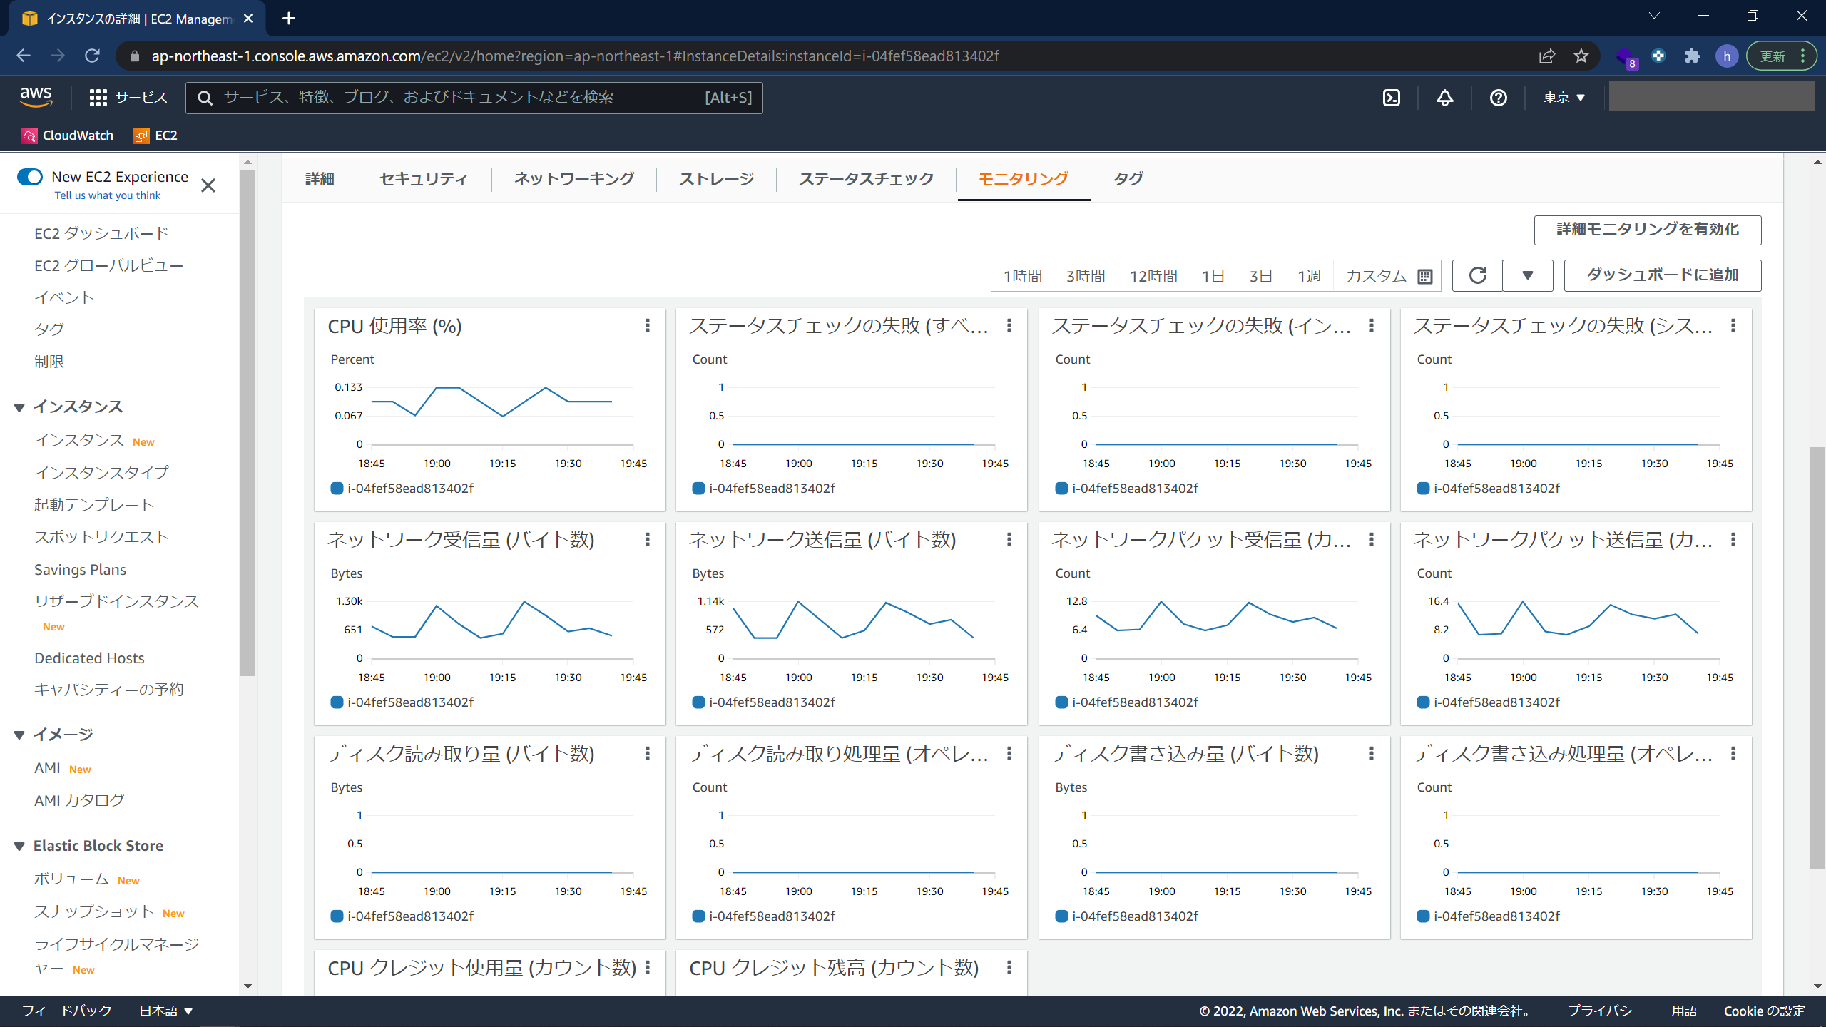Image resolution: width=1826 pixels, height=1027 pixels.
Task: Open options menu for ディスク読み取り量 graph
Action: click(x=648, y=753)
